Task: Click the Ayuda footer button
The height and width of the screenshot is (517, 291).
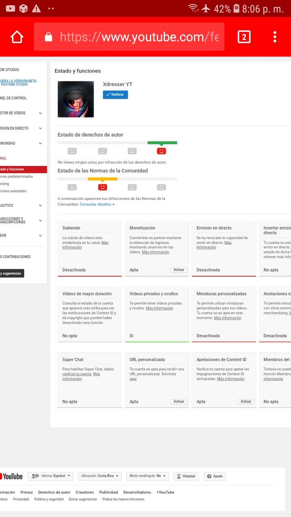Action: 215,476
